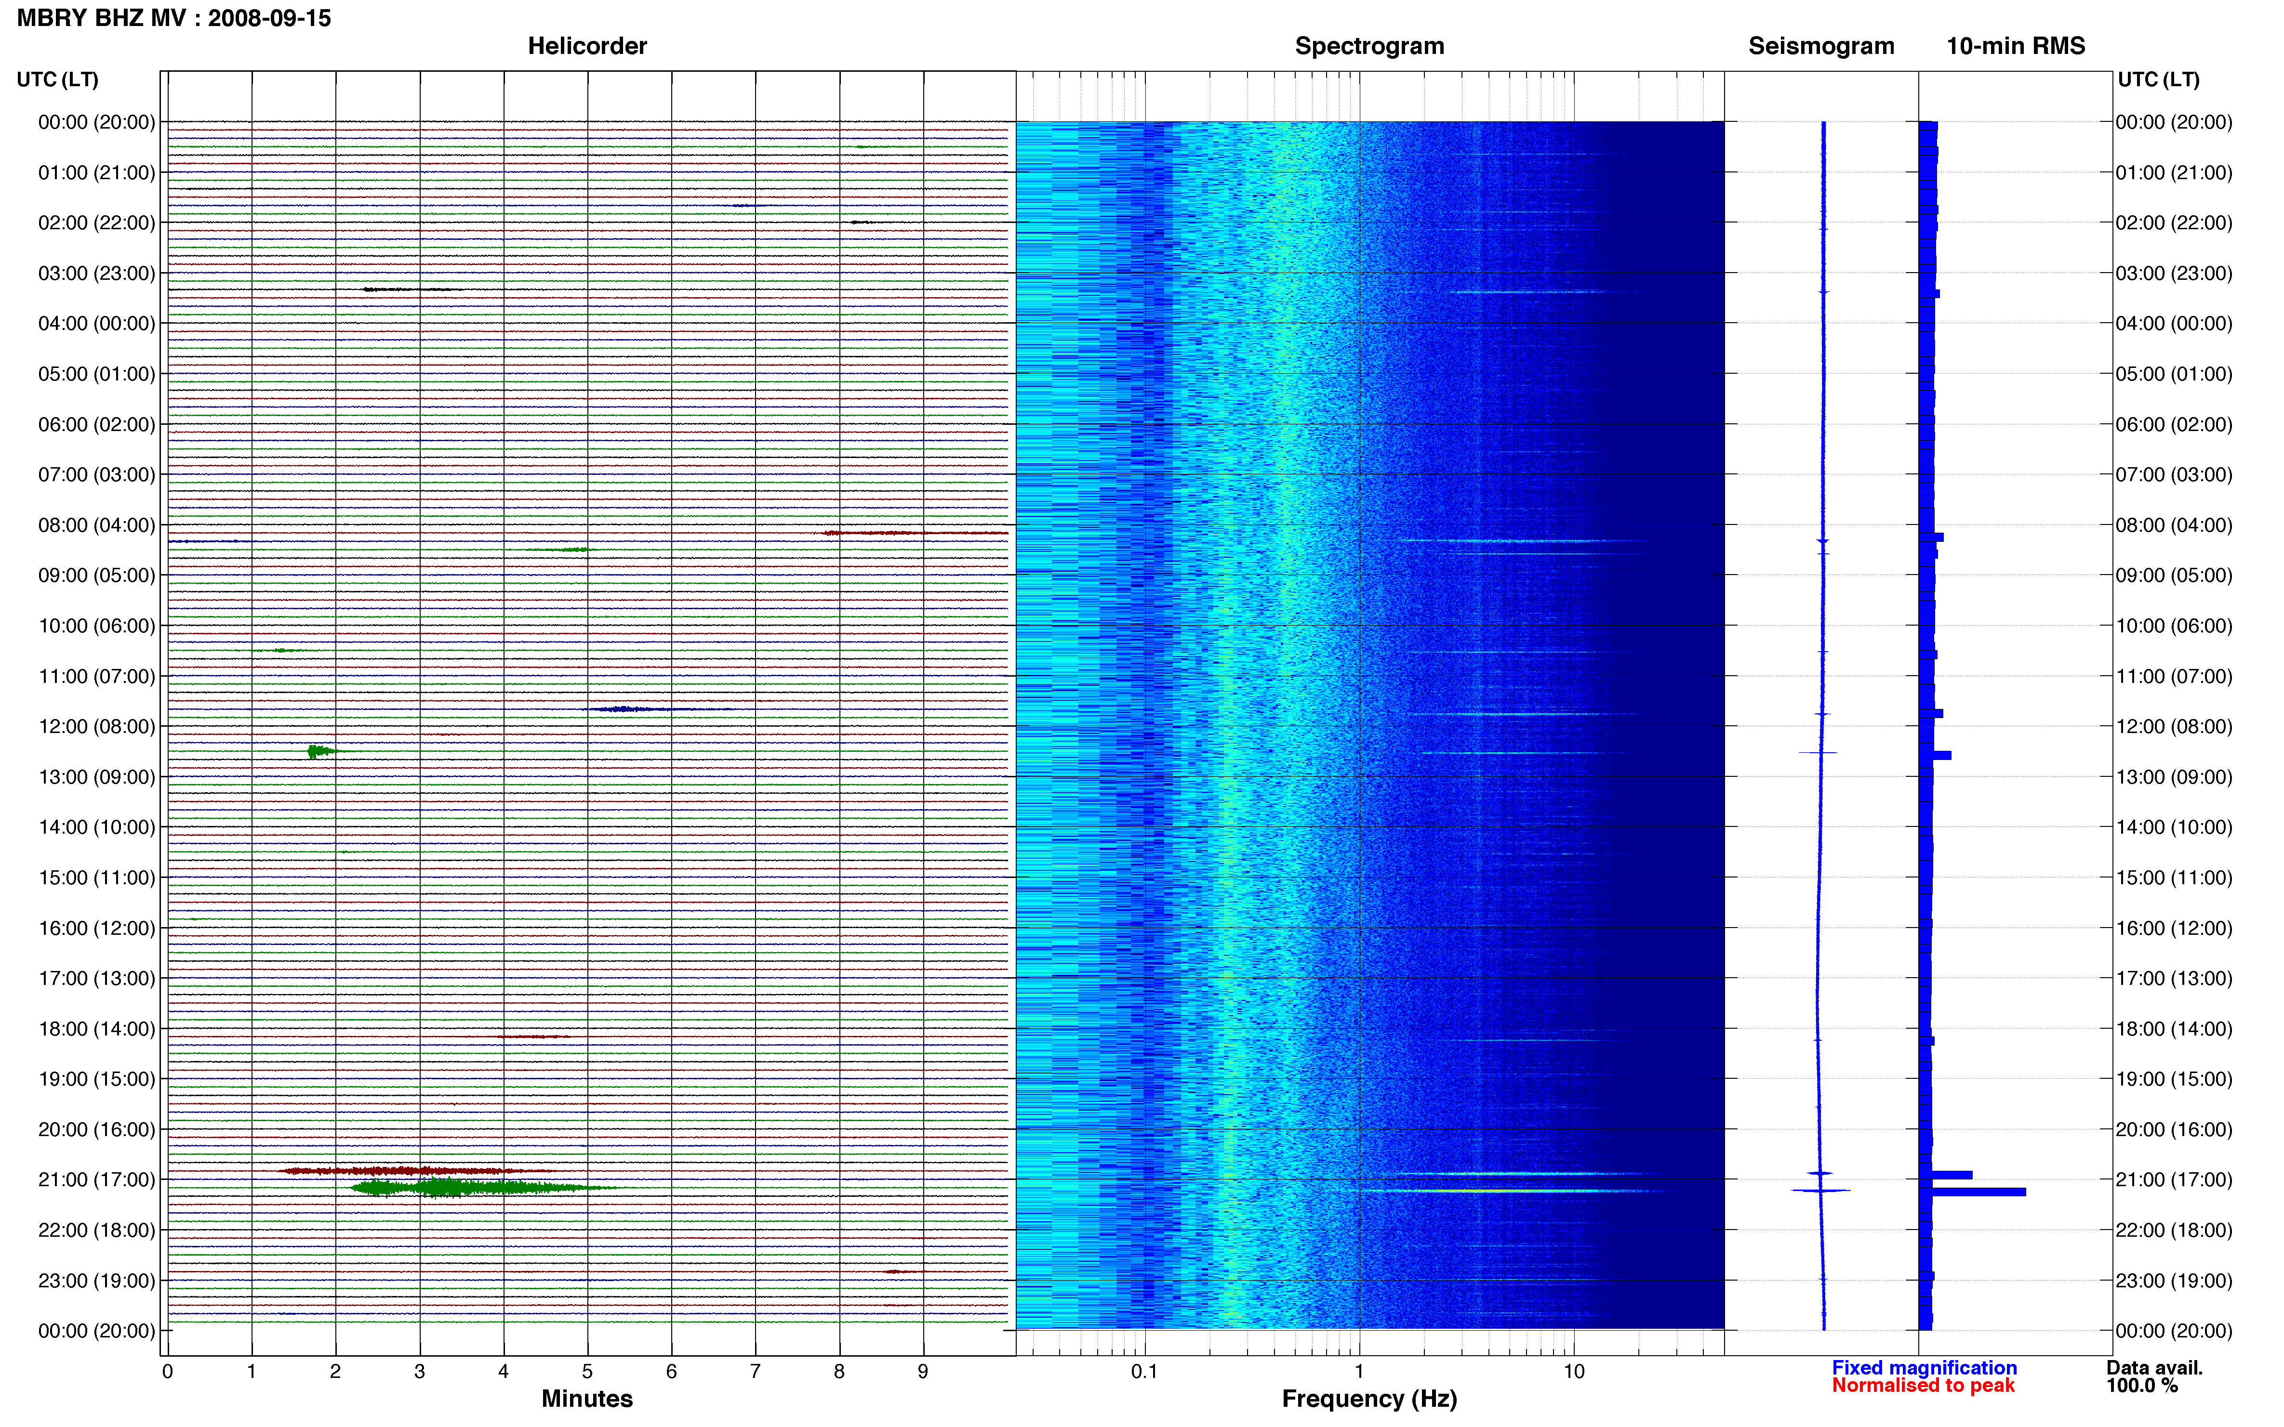Image resolution: width=2284 pixels, height=1427 pixels.
Task: Click the right time label 13:00 (09:00)
Action: click(2174, 777)
